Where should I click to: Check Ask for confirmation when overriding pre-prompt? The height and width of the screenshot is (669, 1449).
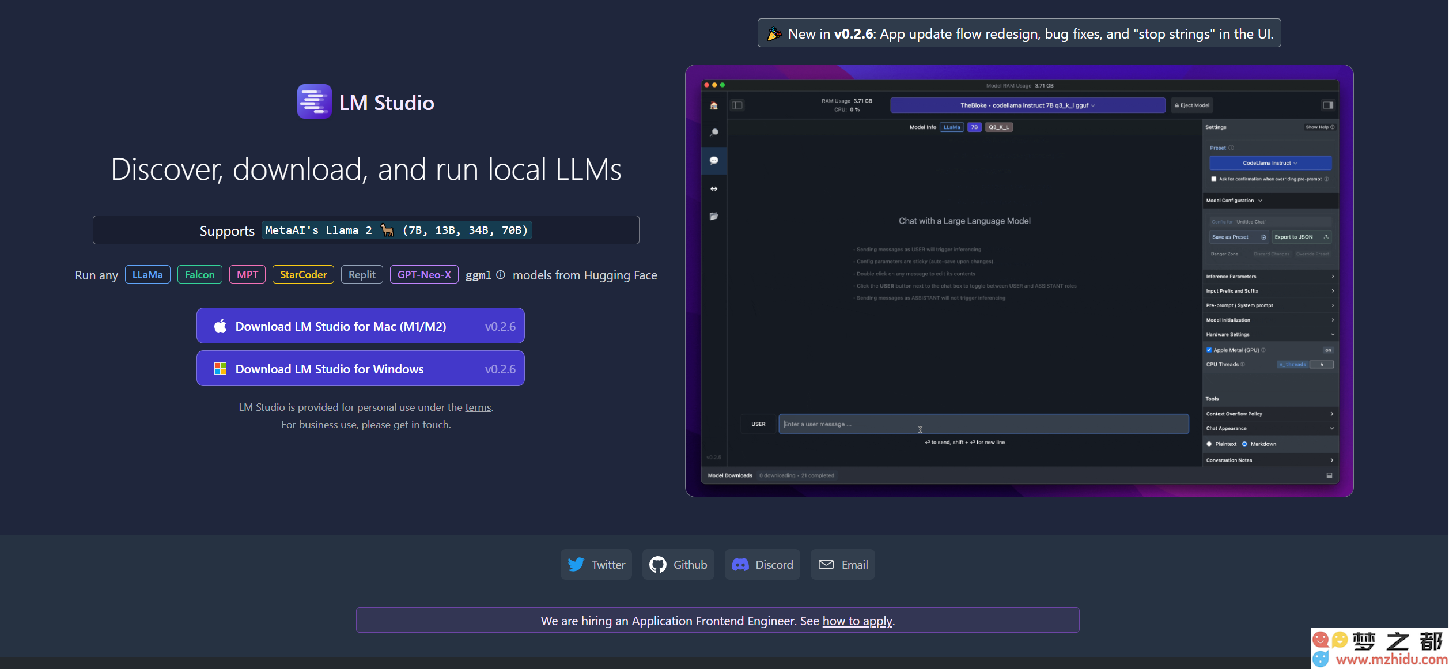pos(1213,179)
